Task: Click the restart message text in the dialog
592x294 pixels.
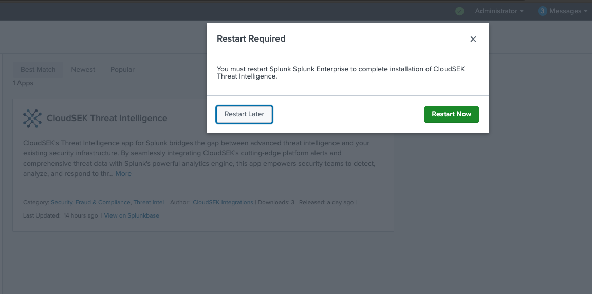Action: (341, 73)
